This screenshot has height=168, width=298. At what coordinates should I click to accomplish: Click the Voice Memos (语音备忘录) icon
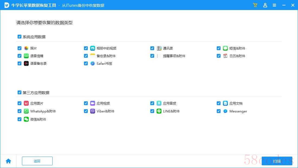26,63
